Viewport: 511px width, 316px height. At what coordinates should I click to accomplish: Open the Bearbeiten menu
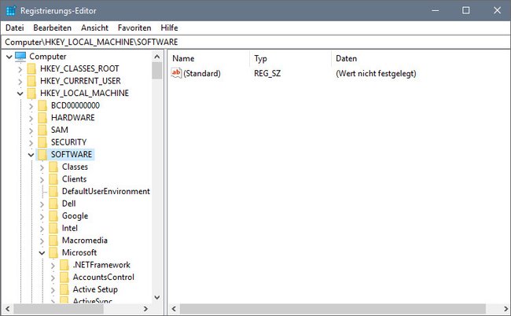tap(52, 28)
